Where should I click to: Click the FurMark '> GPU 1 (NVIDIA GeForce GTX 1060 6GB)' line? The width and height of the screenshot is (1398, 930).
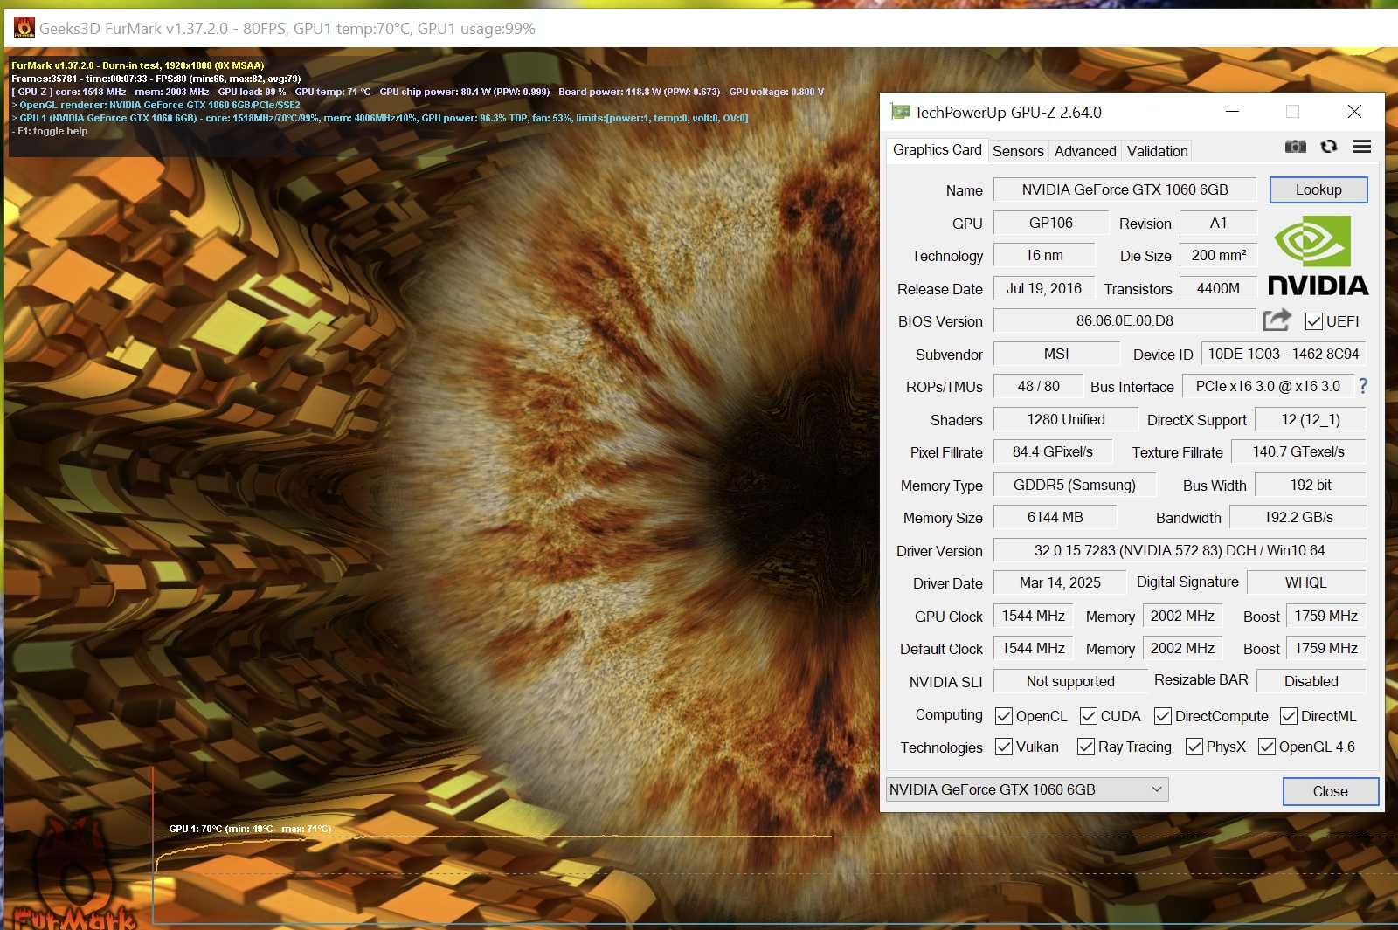[379, 118]
